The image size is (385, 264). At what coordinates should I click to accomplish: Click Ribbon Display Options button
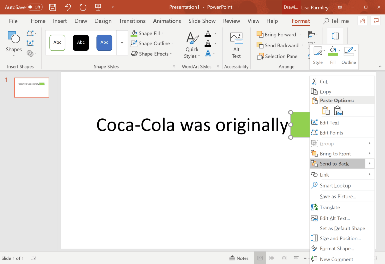[340, 7]
